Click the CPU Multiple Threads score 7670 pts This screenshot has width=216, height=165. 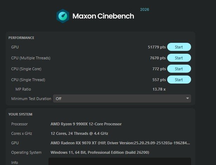(158, 58)
